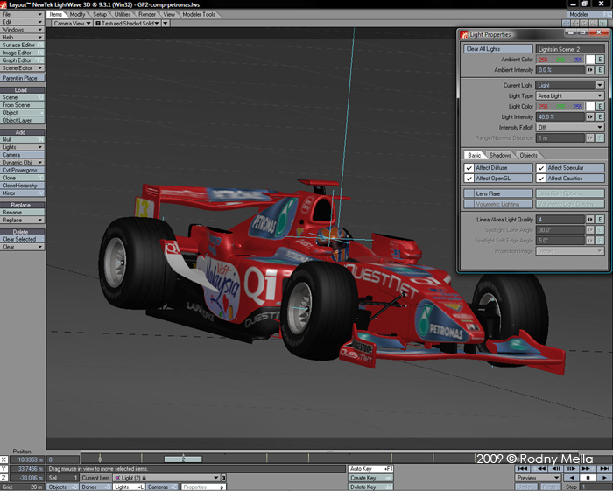
Task: Toggle the Affect Diffuse checkbox
Action: click(x=469, y=167)
